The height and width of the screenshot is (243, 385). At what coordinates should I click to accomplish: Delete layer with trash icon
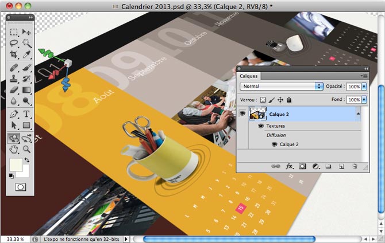click(355, 166)
